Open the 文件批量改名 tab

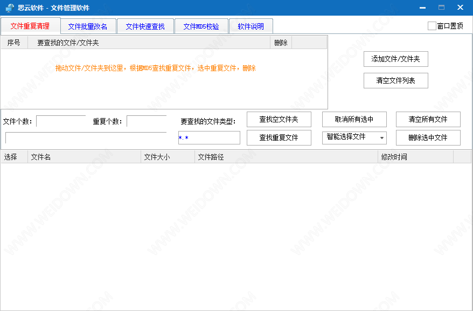(88, 26)
